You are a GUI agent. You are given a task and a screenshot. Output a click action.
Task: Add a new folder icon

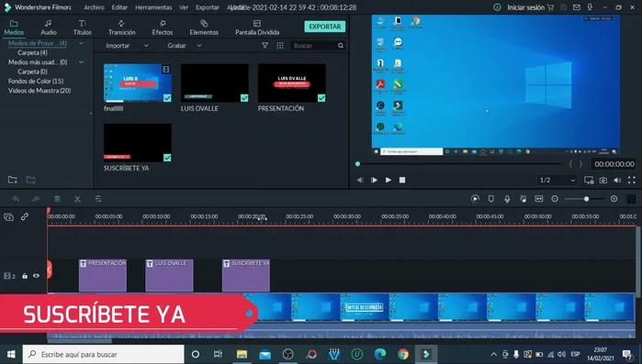point(13,180)
